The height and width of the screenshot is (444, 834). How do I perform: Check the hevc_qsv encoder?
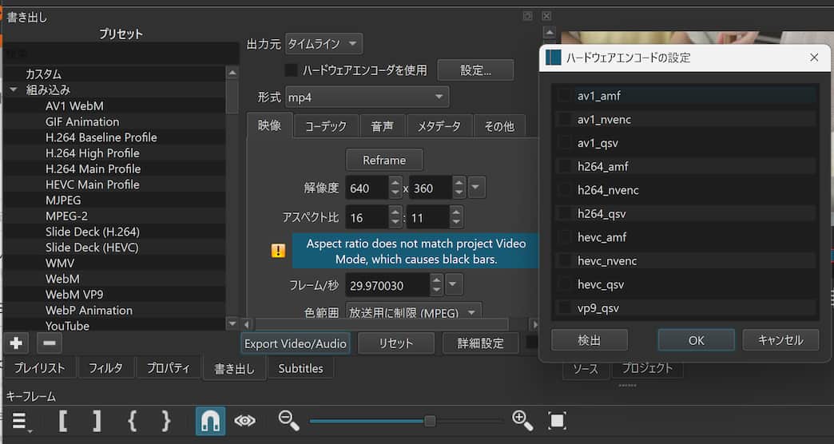(x=564, y=284)
